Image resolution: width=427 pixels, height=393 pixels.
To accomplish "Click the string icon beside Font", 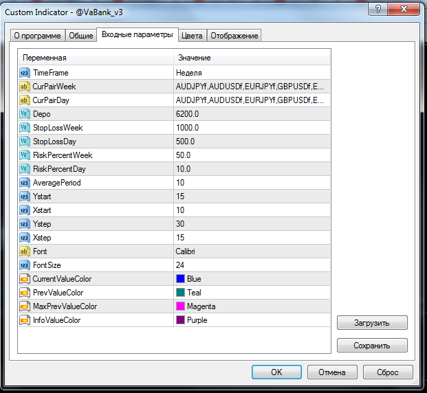I will click(x=25, y=251).
